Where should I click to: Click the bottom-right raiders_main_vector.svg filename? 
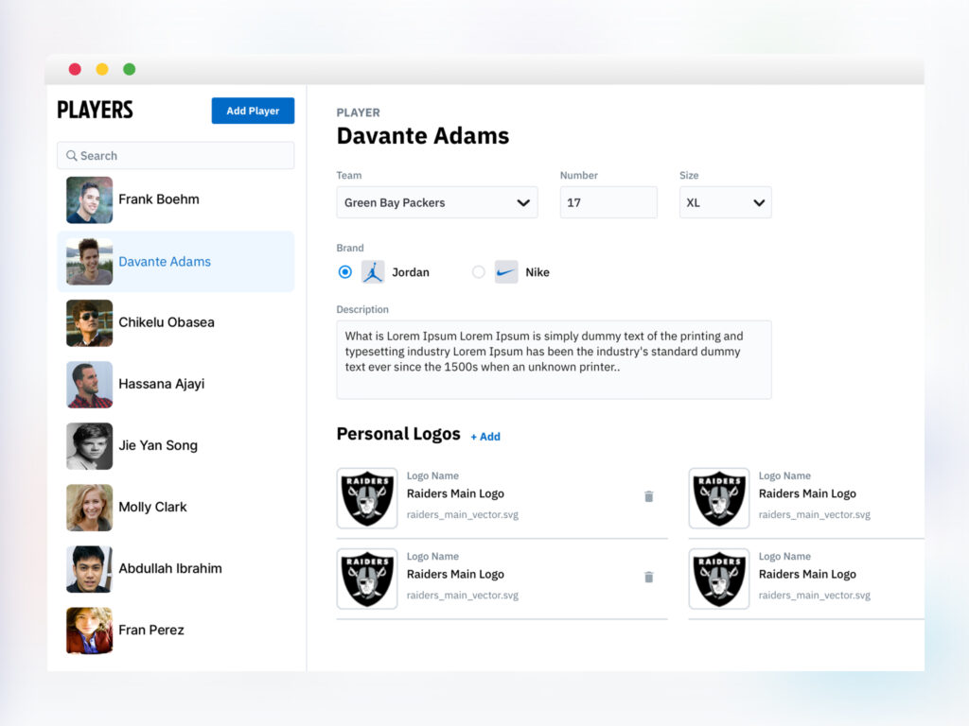[x=815, y=596]
